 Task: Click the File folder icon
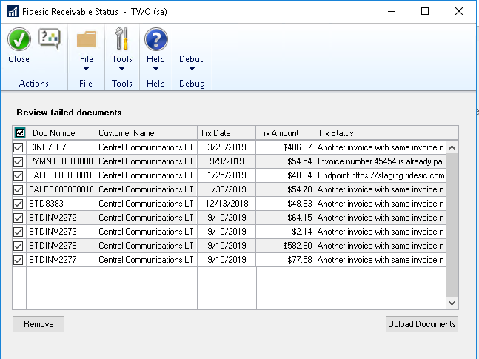pyautogui.click(x=87, y=39)
